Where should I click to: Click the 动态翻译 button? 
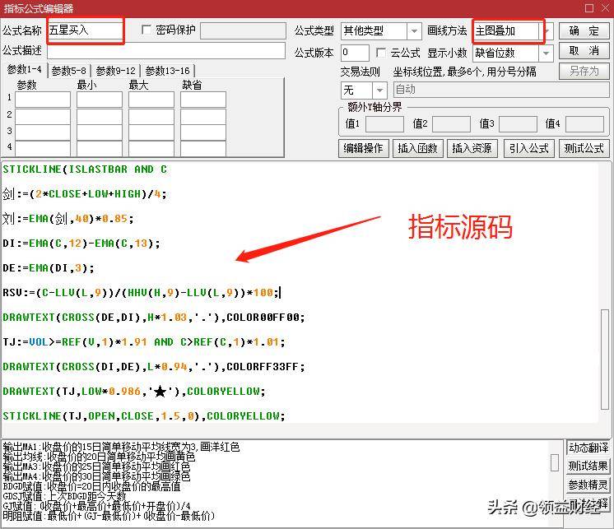pos(588,448)
